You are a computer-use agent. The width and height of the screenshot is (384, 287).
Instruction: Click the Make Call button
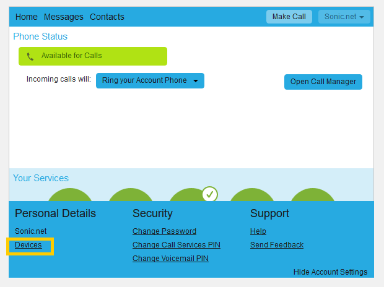(289, 17)
